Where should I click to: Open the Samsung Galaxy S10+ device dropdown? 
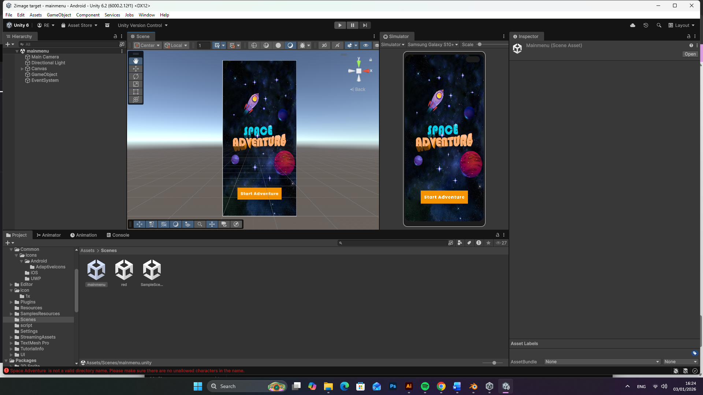click(433, 45)
